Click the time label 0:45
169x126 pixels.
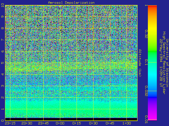110,123
